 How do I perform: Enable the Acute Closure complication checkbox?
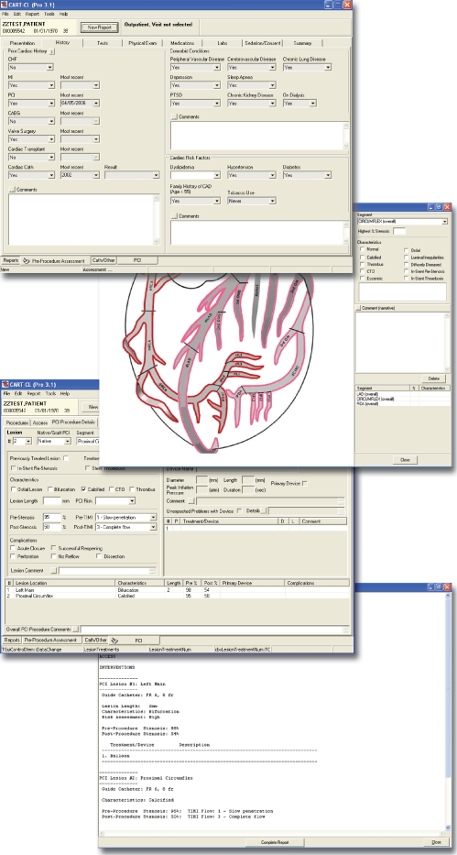pos(13,548)
